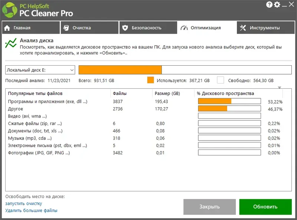Click the 53,22% usage bar for programs
The width and height of the screenshot is (297, 220).
pos(229,101)
